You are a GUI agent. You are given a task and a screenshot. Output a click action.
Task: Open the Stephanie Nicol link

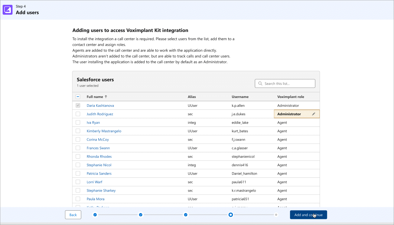click(99, 165)
